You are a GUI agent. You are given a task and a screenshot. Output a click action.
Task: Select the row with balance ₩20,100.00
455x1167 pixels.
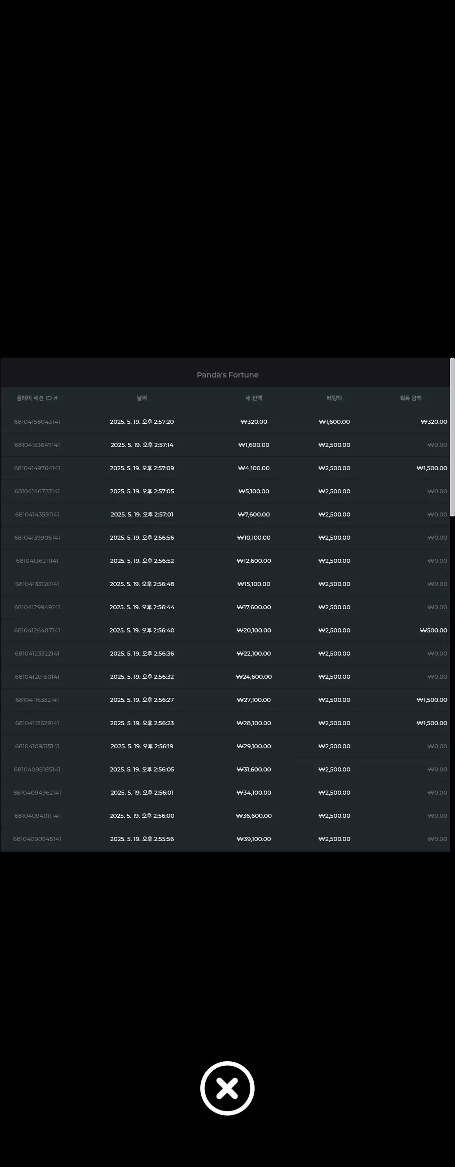225,630
